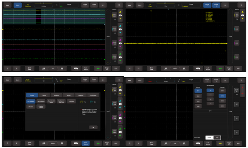Enable CH3 channel button, top-right scope

[237, 43]
